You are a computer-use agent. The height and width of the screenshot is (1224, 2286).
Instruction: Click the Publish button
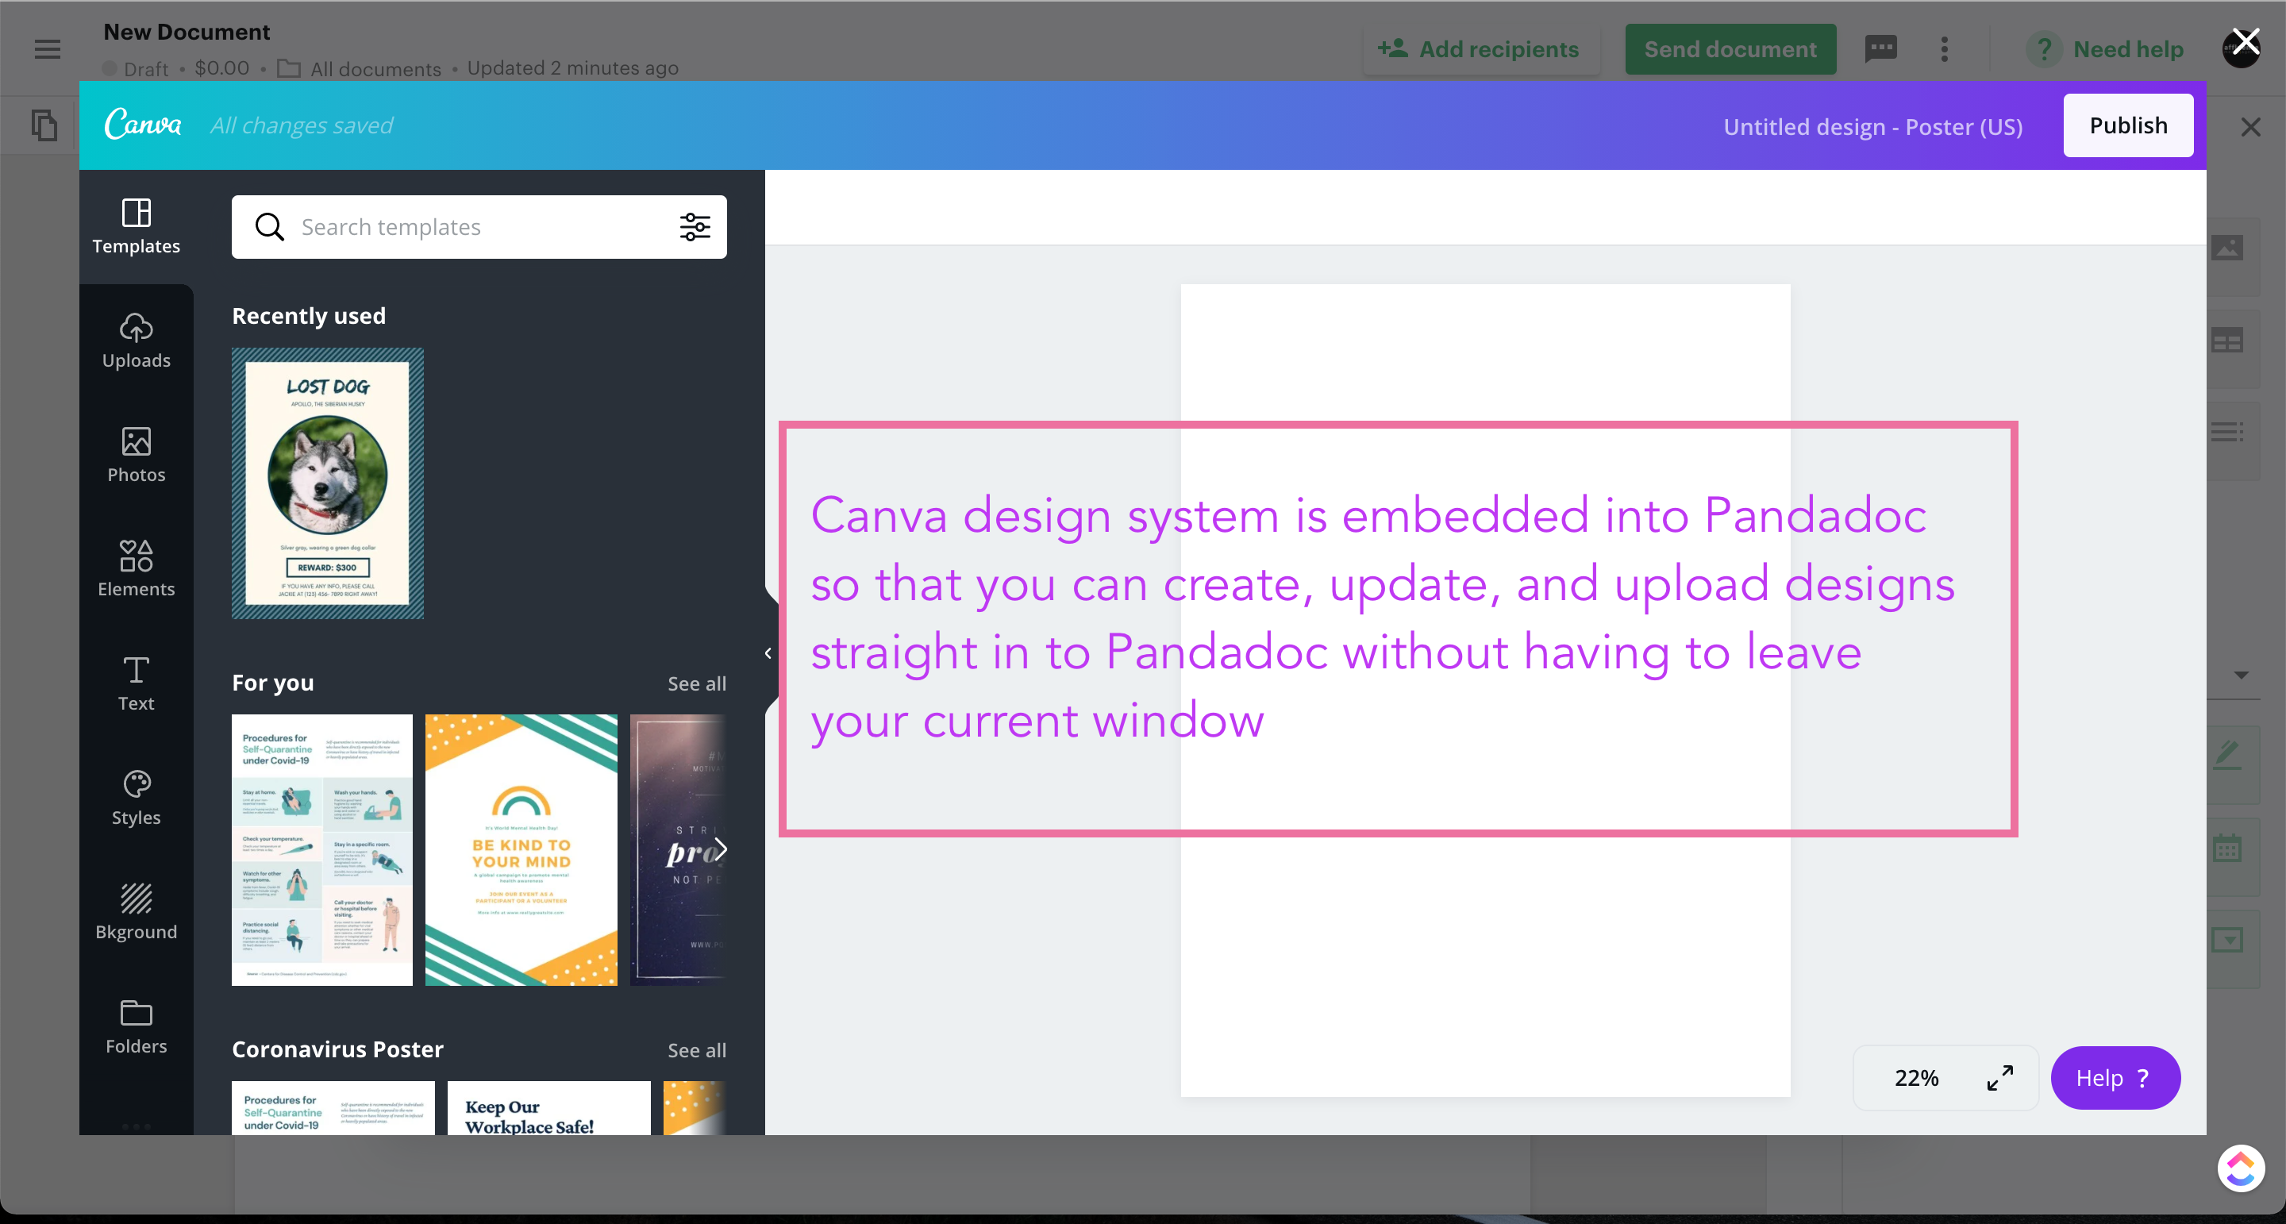pos(2128,125)
